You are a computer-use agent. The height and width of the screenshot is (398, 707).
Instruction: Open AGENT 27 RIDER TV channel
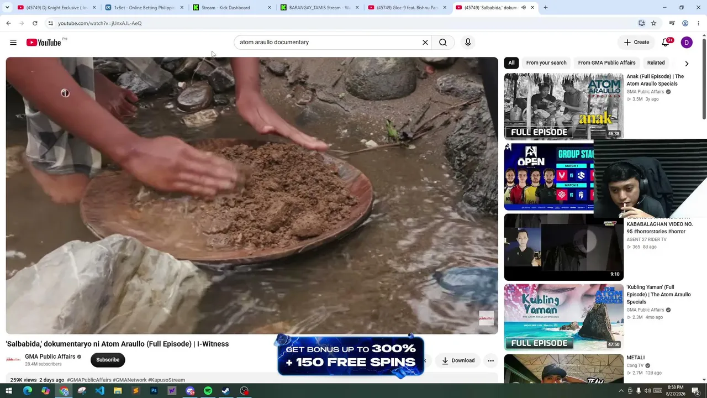click(x=647, y=239)
